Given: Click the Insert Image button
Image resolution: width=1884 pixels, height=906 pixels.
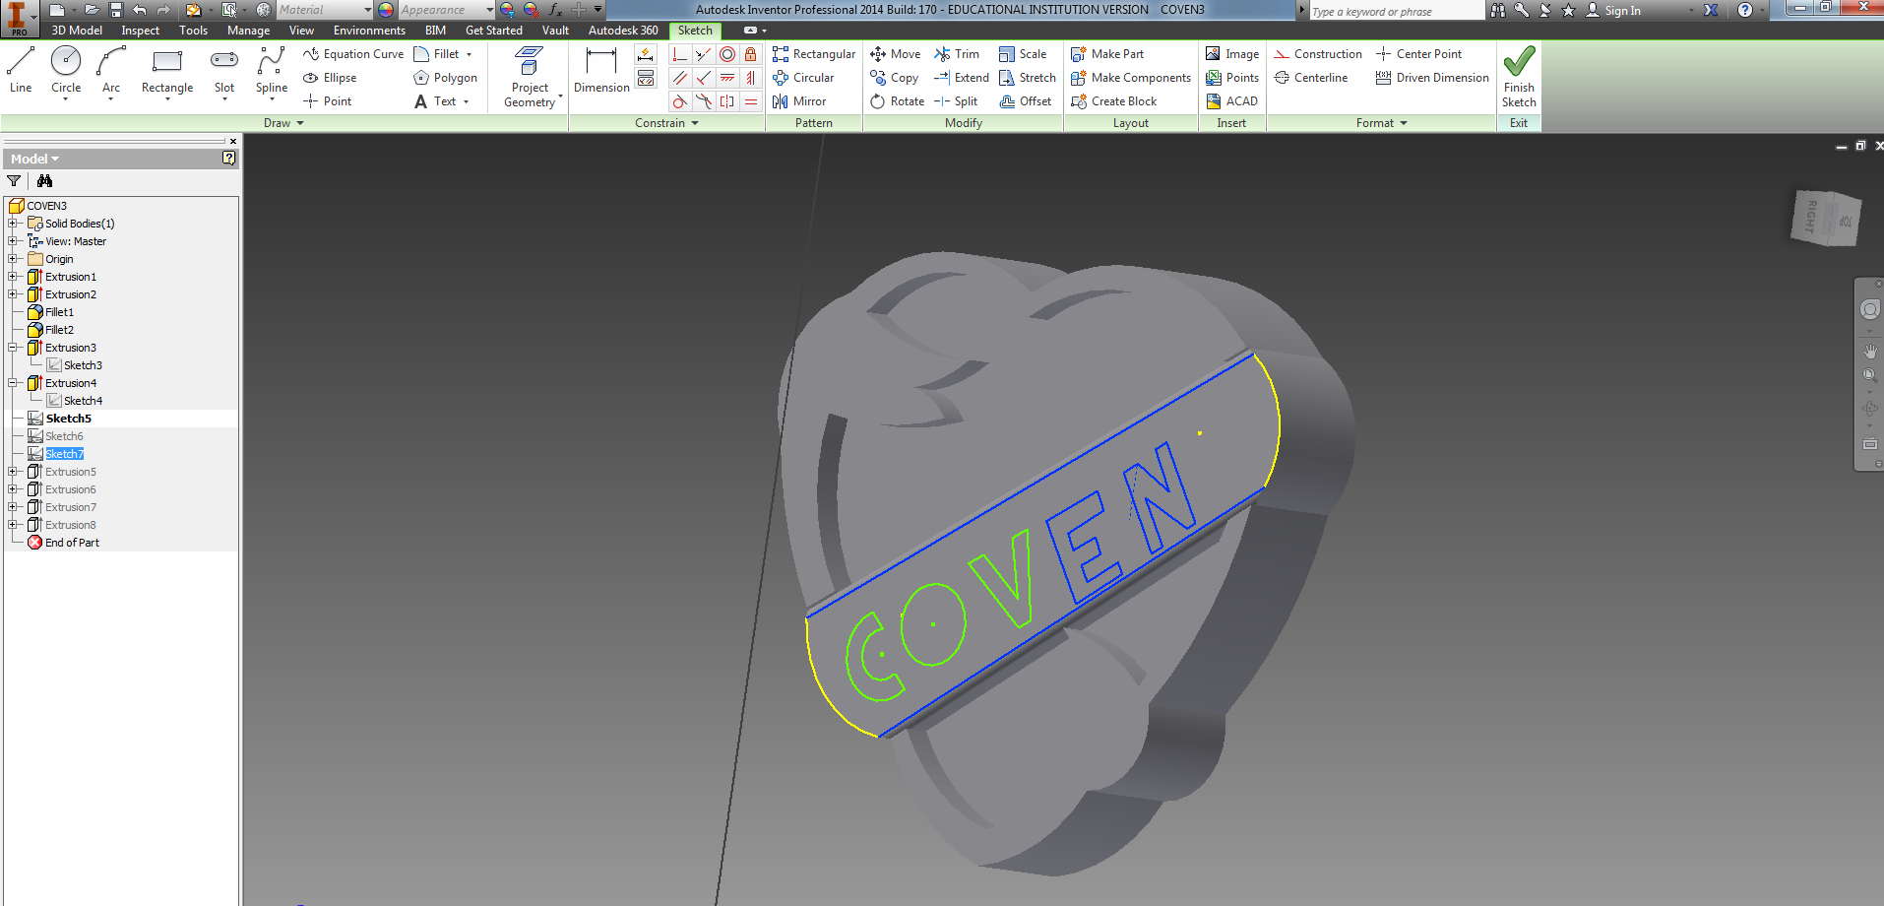Looking at the screenshot, I should (1232, 54).
